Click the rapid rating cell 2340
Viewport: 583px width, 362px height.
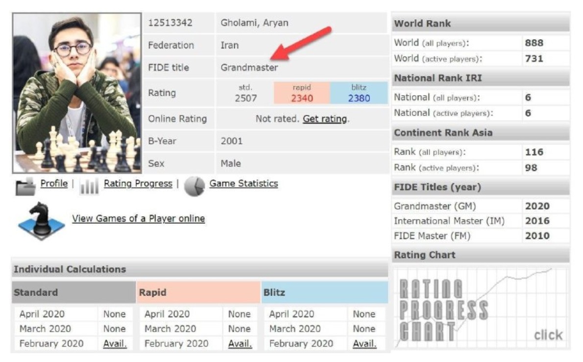(x=301, y=93)
